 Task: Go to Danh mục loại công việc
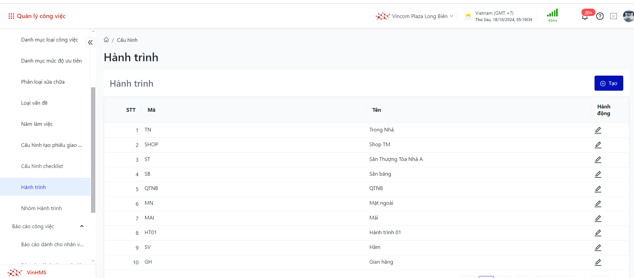pyautogui.click(x=50, y=39)
